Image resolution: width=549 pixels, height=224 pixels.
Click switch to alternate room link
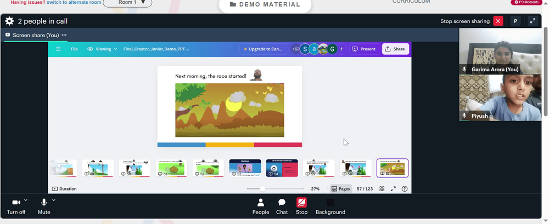pyautogui.click(x=74, y=2)
